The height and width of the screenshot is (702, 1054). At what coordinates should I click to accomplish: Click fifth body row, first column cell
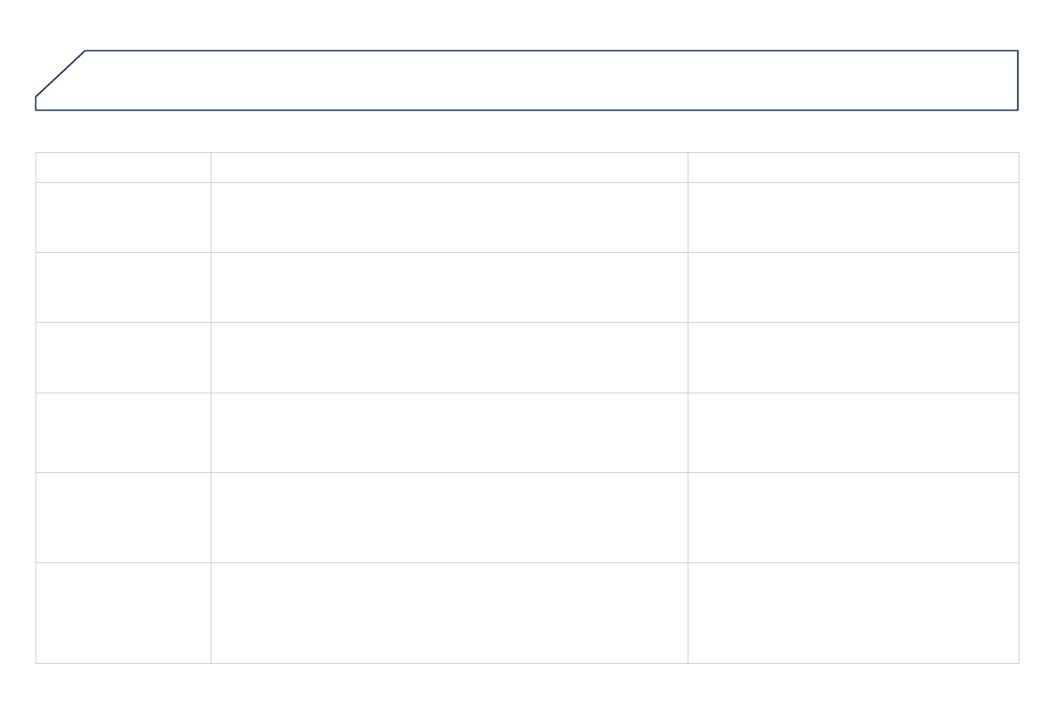(x=123, y=517)
